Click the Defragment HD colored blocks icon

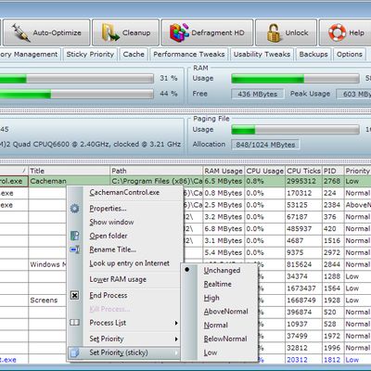tap(179, 32)
